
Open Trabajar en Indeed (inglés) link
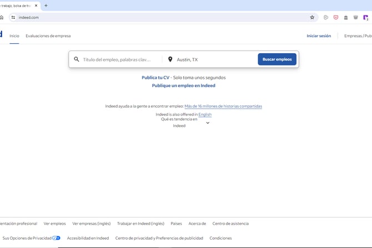click(140, 224)
